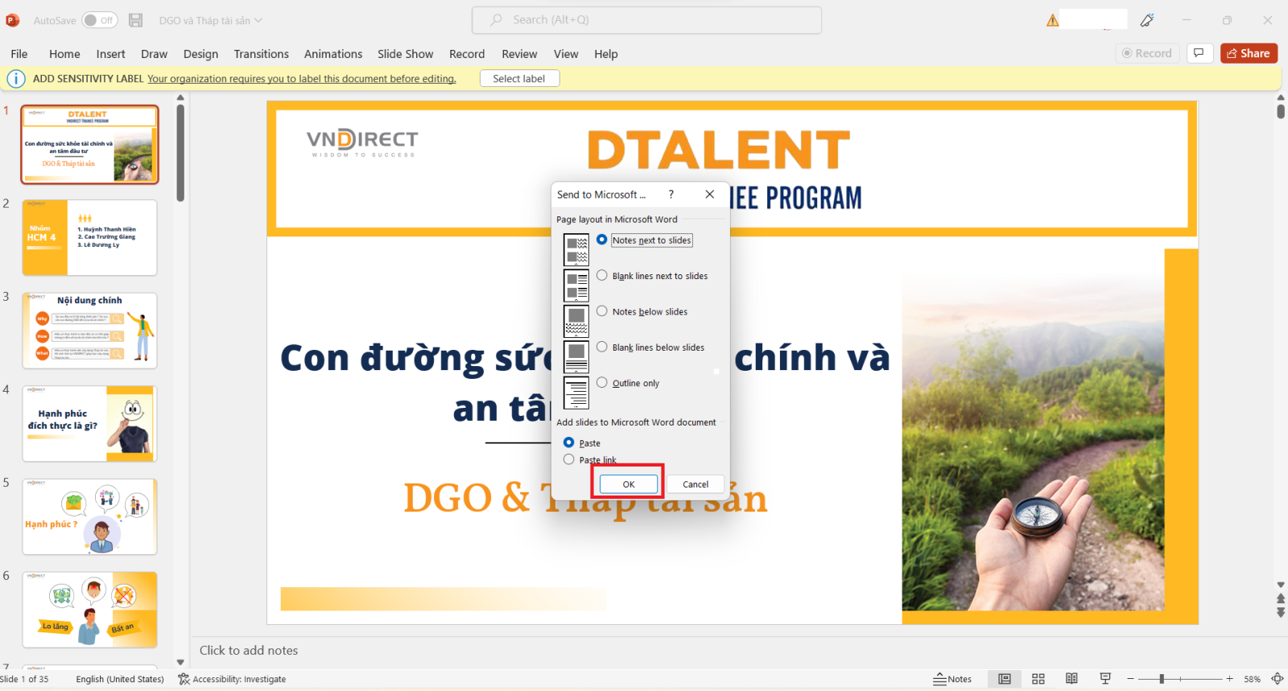Click the Search box
The height and width of the screenshot is (691, 1288).
click(646, 20)
